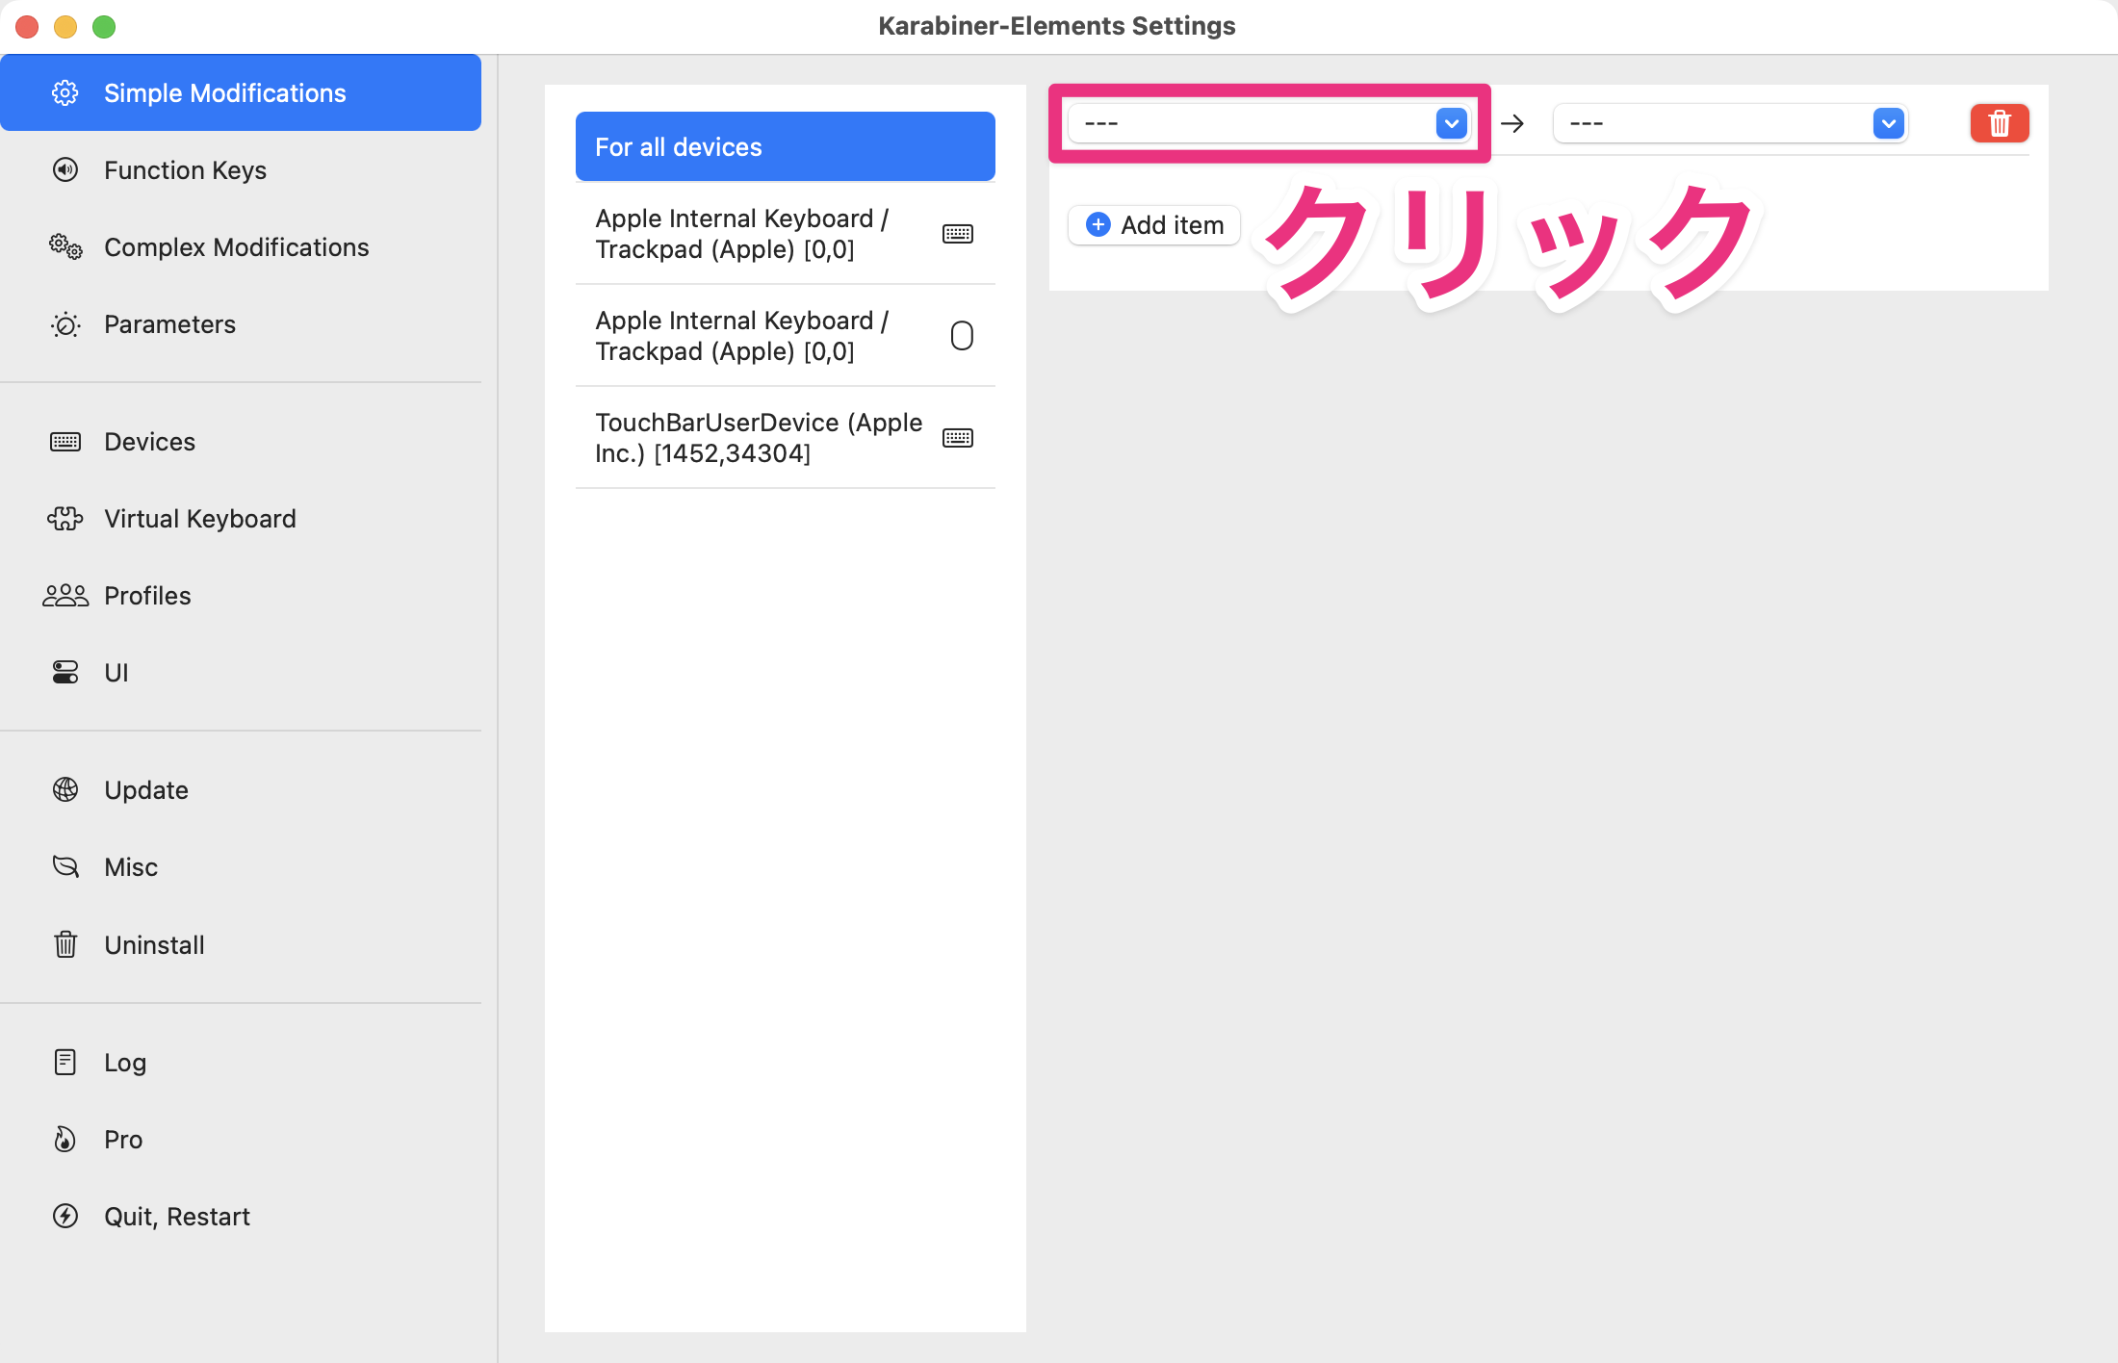Delete the key mapping with the red trash button

[x=2000, y=123]
